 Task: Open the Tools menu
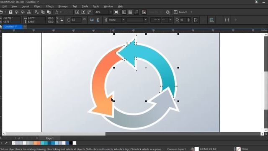tap(96, 6)
